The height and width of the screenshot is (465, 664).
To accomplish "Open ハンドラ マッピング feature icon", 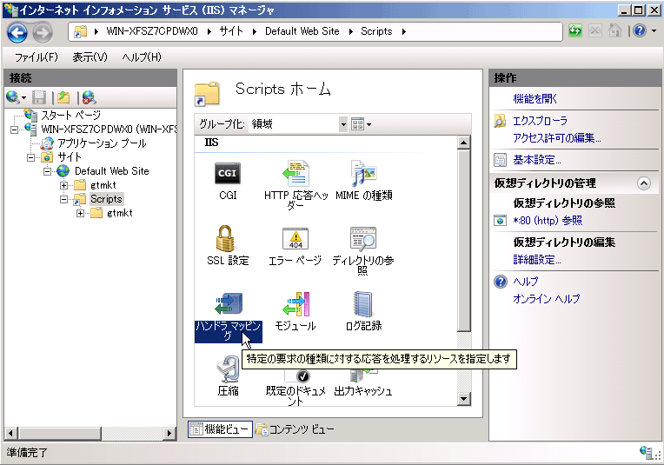I will click(x=228, y=304).
